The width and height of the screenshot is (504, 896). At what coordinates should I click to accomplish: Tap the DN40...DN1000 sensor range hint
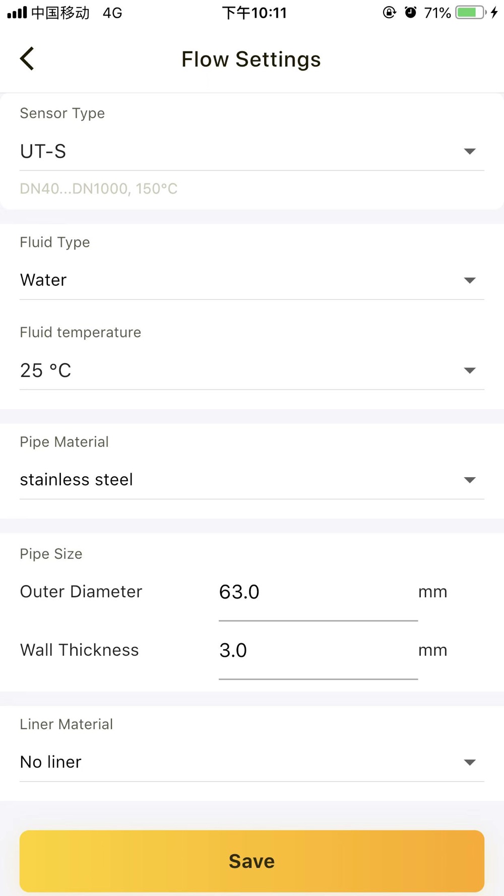pos(99,189)
